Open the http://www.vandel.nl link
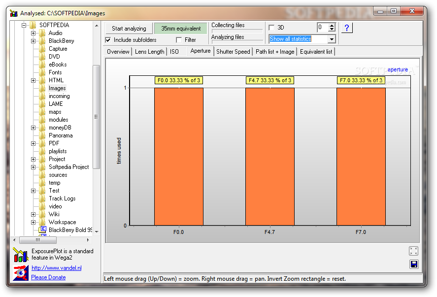This screenshot has width=437, height=297. (x=57, y=268)
